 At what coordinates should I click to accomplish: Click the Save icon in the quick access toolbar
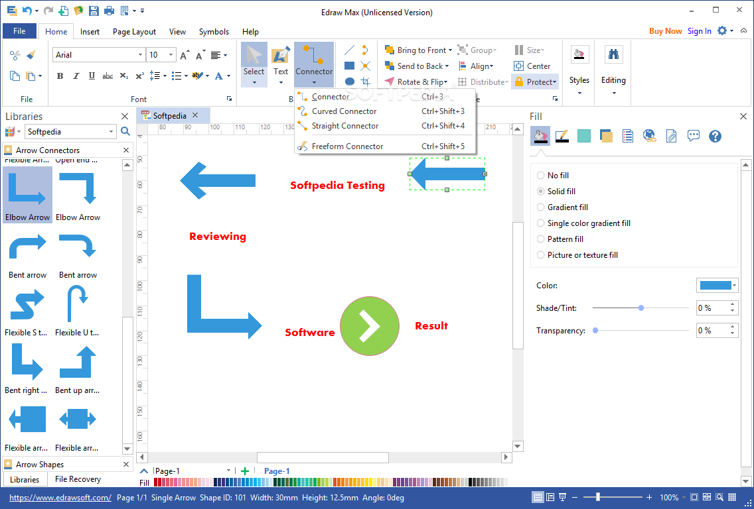[94, 11]
